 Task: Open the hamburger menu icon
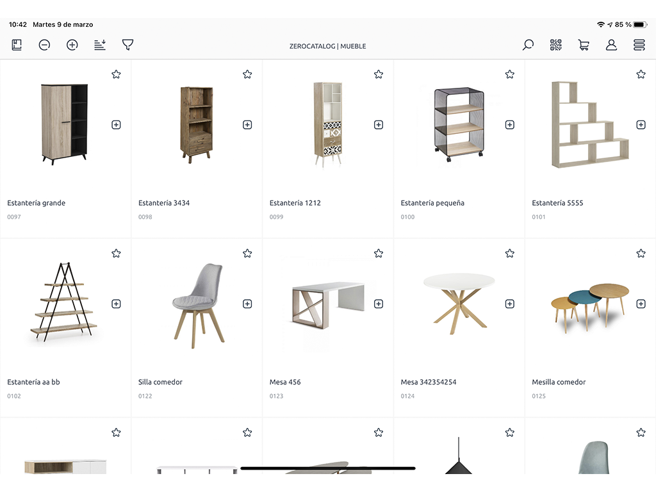click(639, 45)
